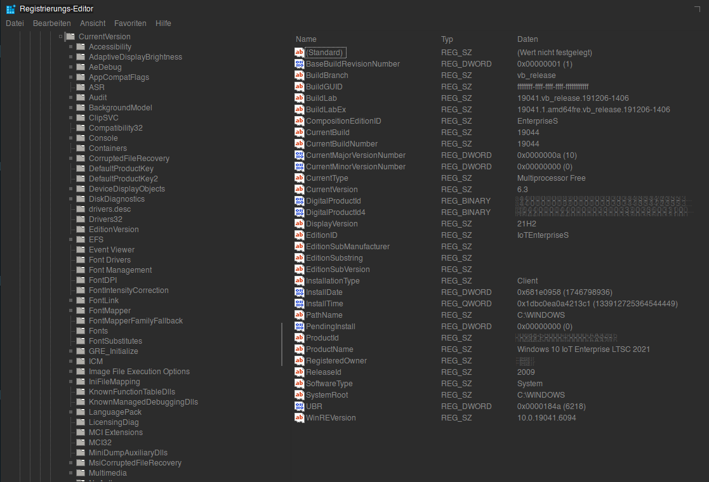
Task: Expand the Image File Execution Options key
Action: [x=70, y=371]
